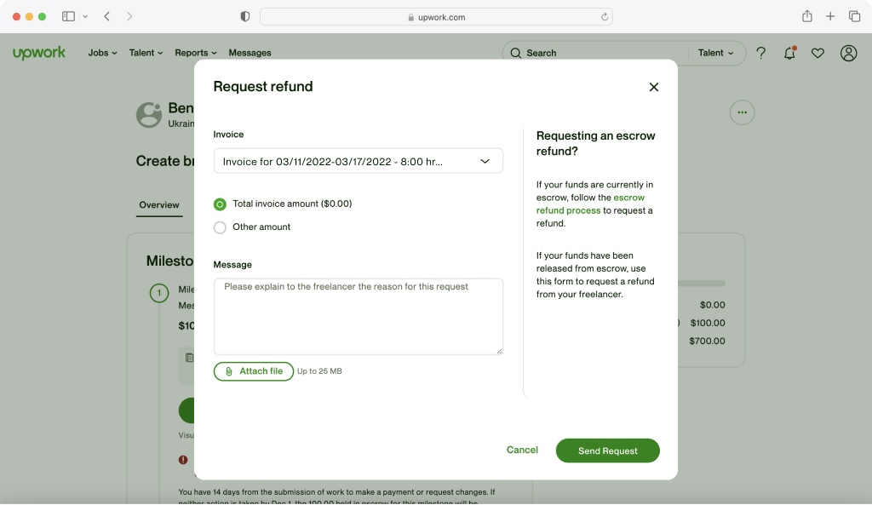Image resolution: width=872 pixels, height=505 pixels.
Task: Click the privacy shield icon in Safari
Action: [245, 16]
